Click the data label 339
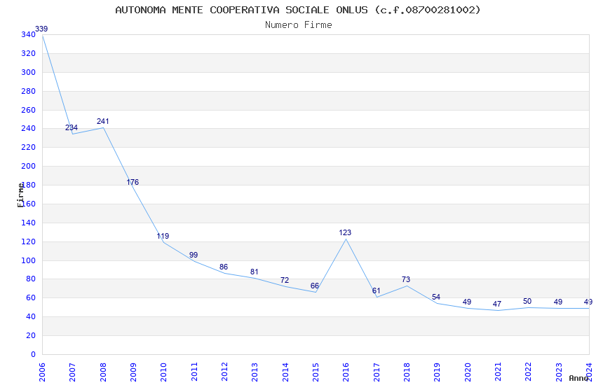This screenshot has width=596, height=385. tap(41, 29)
